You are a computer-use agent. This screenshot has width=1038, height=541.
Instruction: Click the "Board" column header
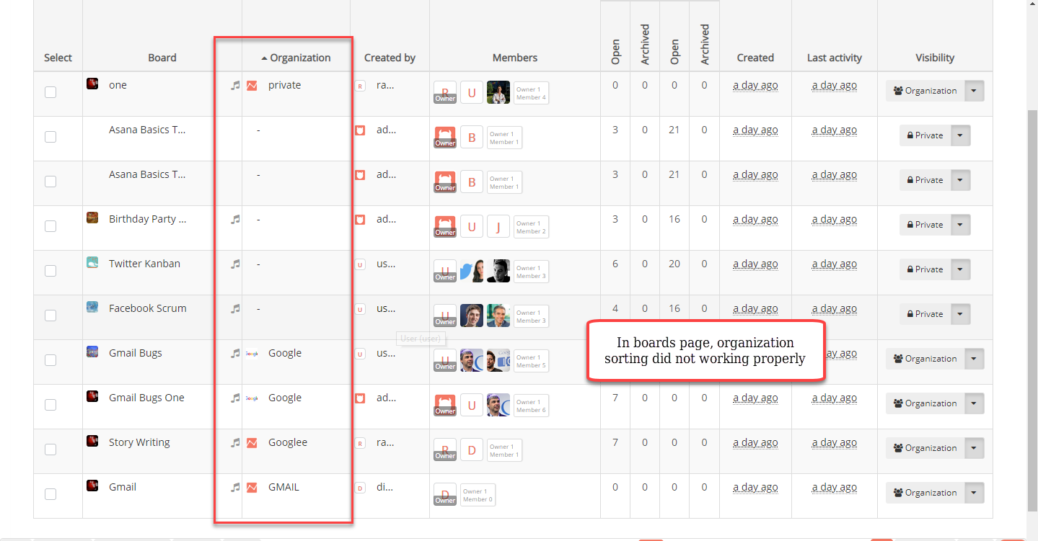162,57
